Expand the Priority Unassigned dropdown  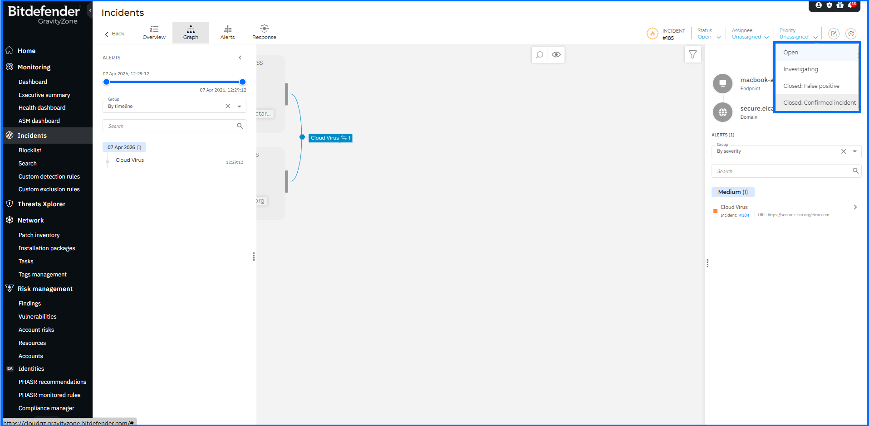pos(798,37)
